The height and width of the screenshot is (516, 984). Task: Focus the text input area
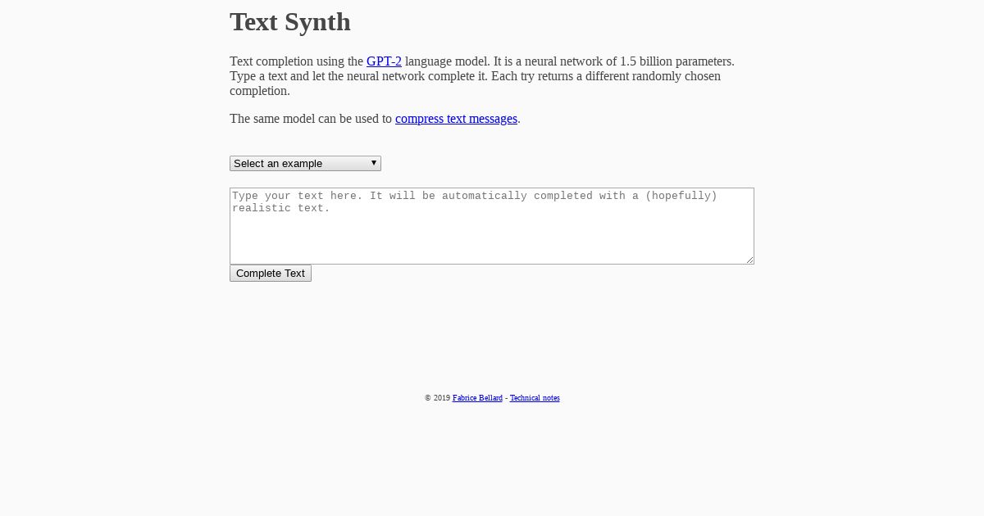point(492,226)
